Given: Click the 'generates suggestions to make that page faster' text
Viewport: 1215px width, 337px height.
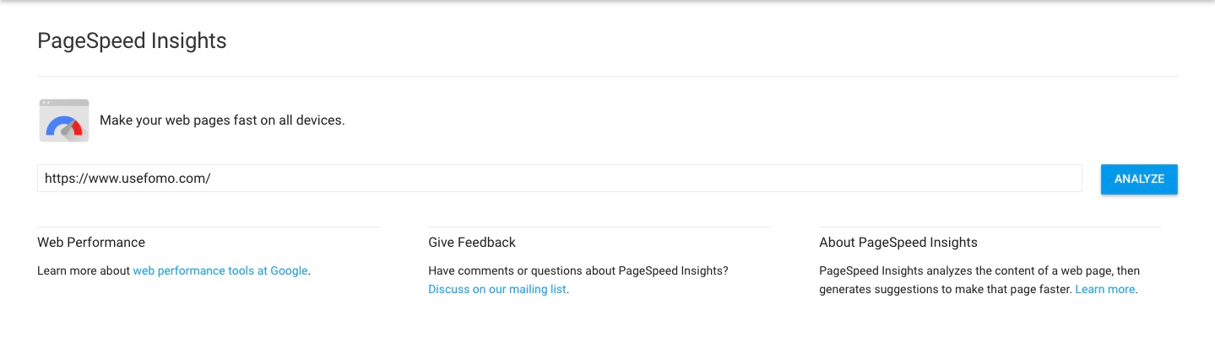Looking at the screenshot, I should 946,289.
